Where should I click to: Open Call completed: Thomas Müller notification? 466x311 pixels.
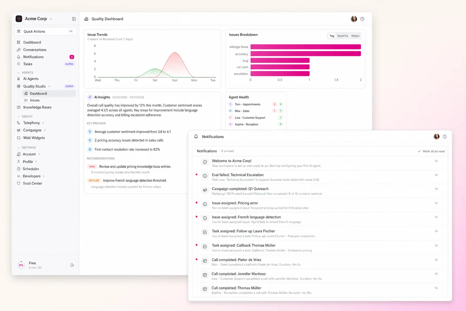(320, 290)
